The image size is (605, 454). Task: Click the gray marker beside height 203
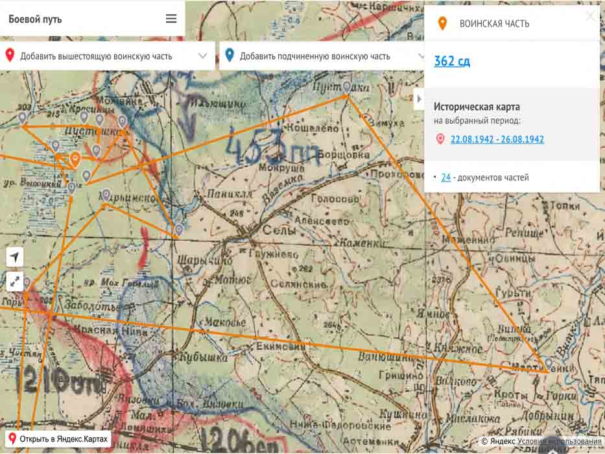[x=23, y=117]
